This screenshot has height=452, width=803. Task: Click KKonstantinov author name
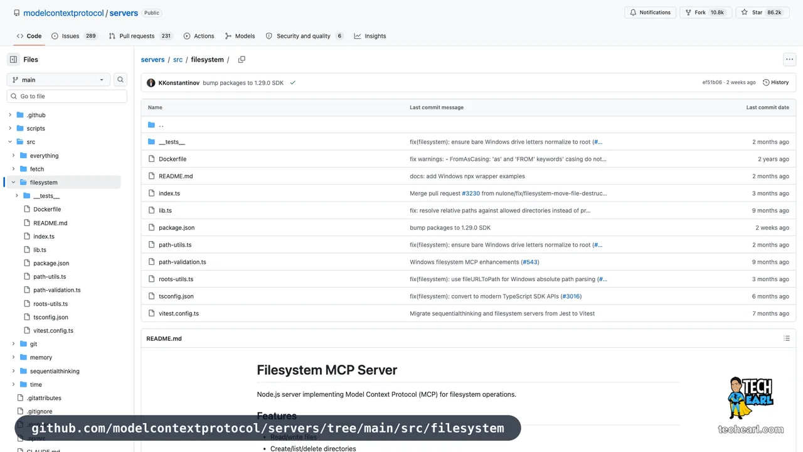click(x=179, y=83)
